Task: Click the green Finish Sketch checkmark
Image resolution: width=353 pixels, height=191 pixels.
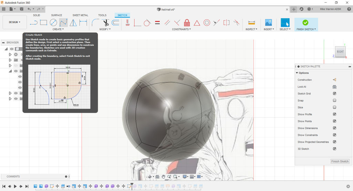Action: 305,23
